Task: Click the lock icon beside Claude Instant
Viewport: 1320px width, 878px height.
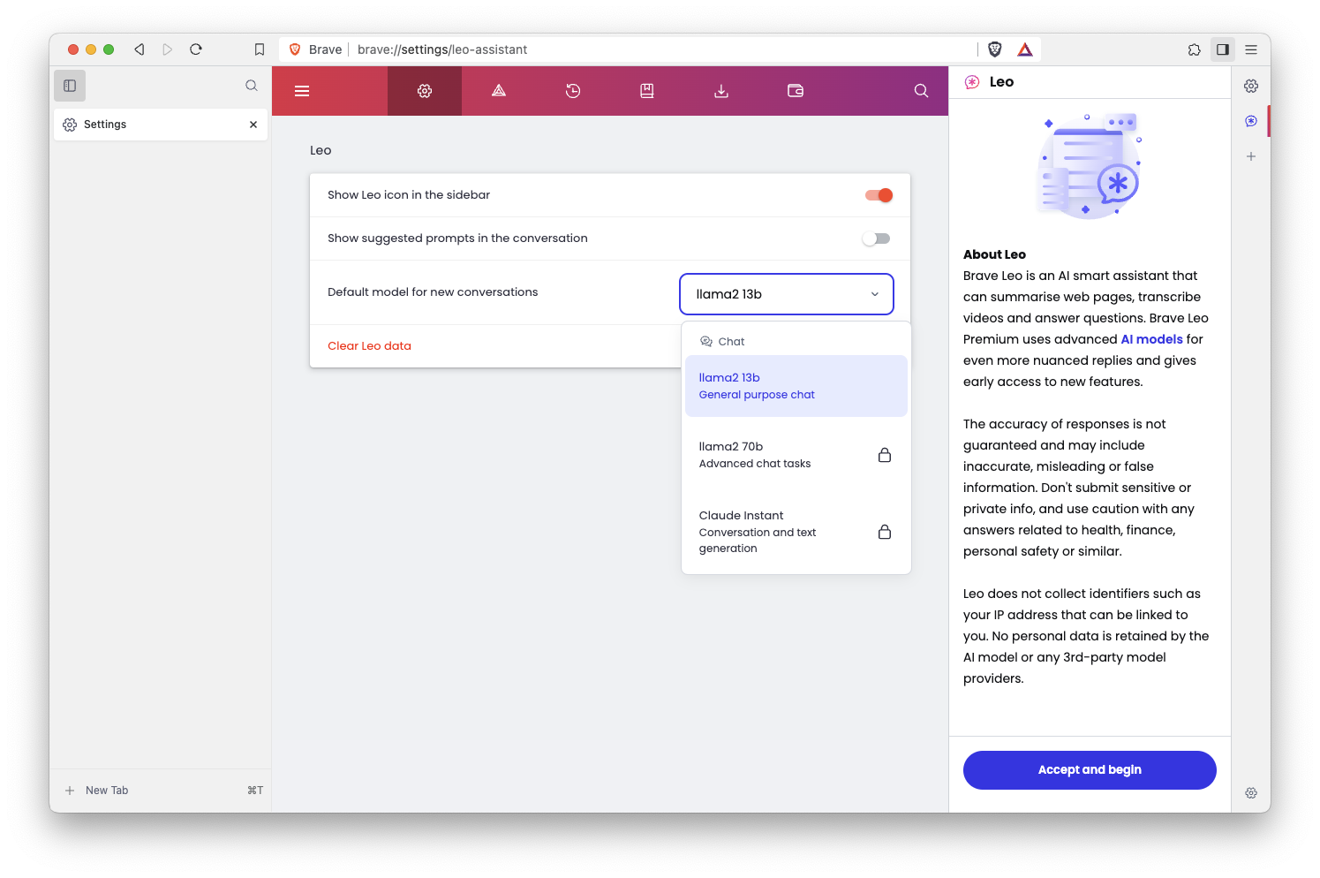Action: point(885,532)
